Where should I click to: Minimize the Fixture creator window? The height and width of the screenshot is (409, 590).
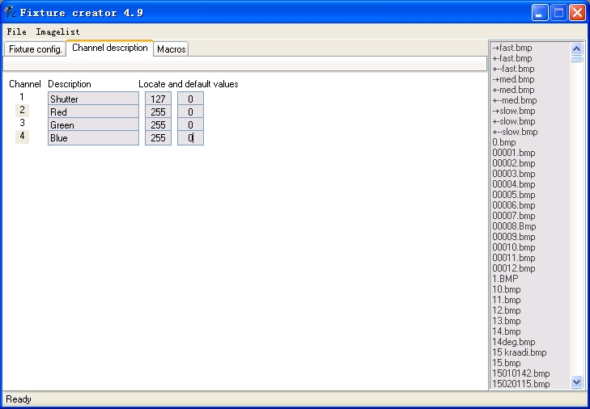[540, 13]
